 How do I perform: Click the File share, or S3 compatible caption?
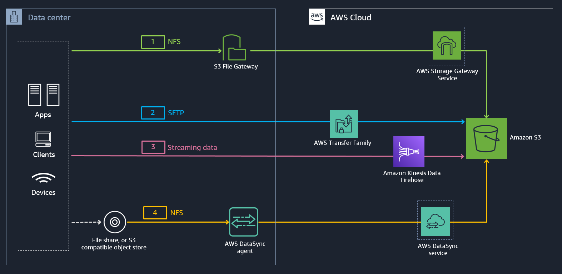114,244
